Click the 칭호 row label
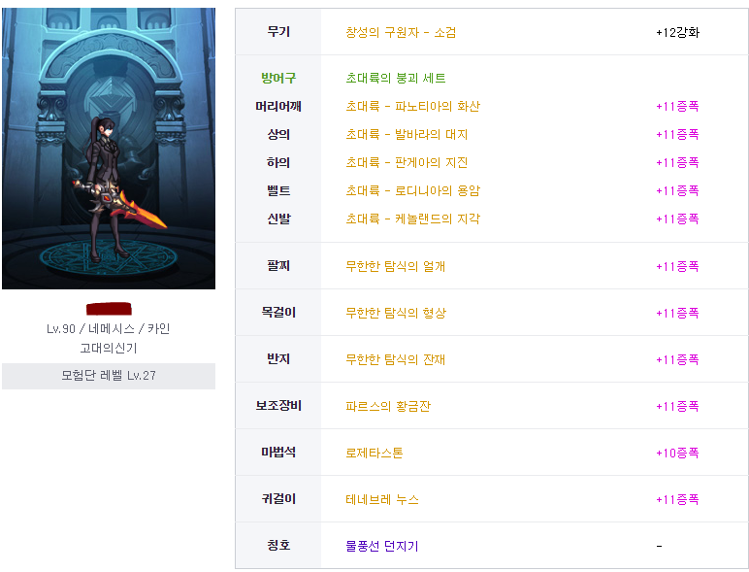Viewport: 749px width, 572px height. click(278, 546)
